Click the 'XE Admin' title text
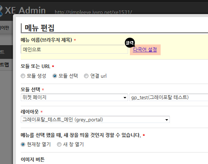 (25, 11)
